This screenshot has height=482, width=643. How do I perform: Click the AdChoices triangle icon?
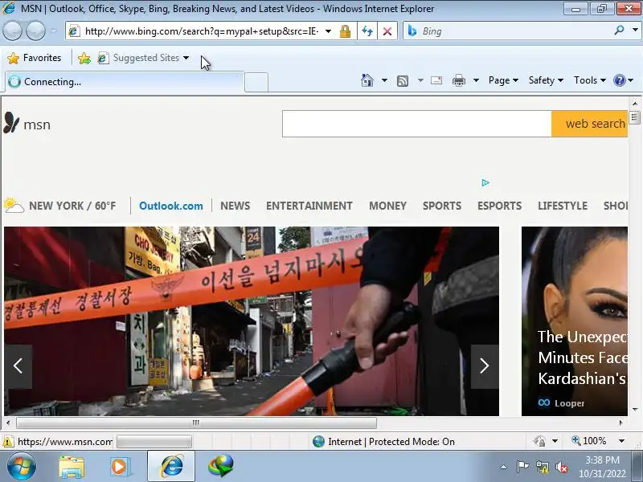point(485,183)
